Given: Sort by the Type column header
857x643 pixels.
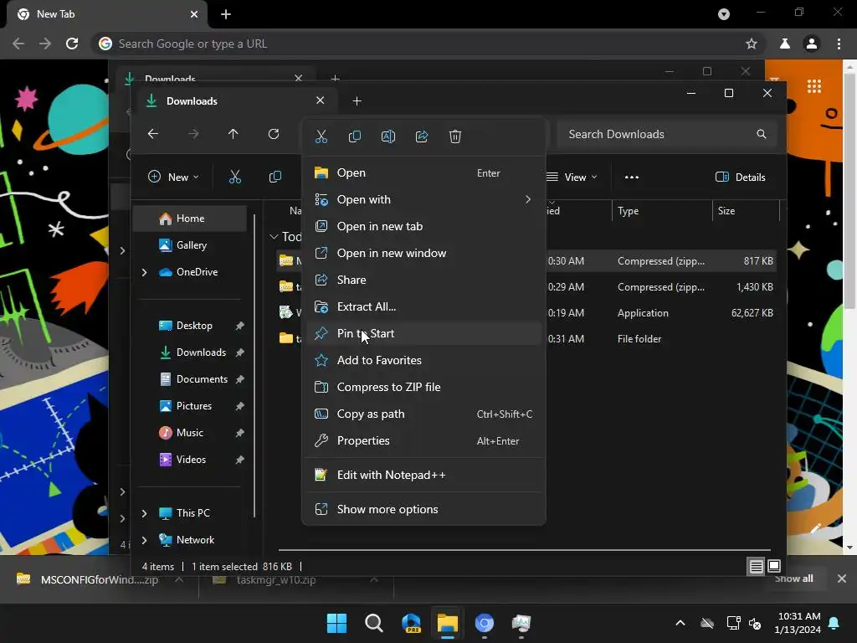Looking at the screenshot, I should click(x=661, y=211).
